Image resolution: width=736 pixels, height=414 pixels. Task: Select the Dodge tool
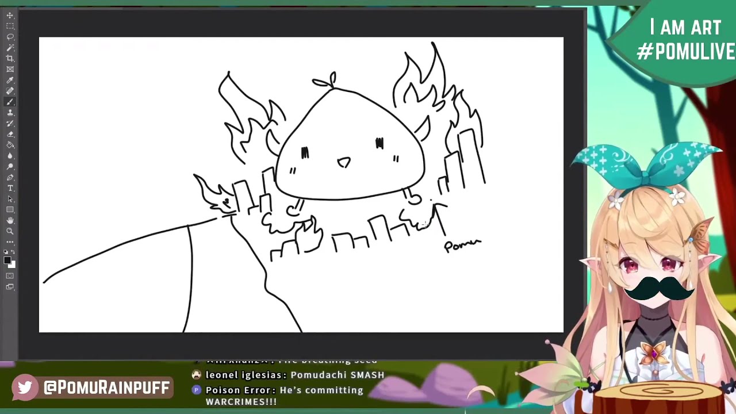[x=10, y=167]
